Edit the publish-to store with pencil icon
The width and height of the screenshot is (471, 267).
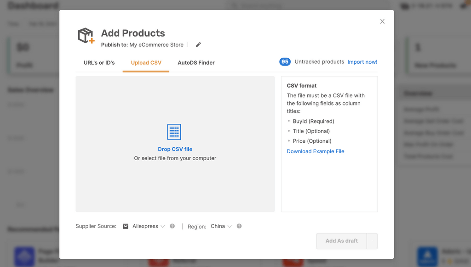click(x=198, y=44)
